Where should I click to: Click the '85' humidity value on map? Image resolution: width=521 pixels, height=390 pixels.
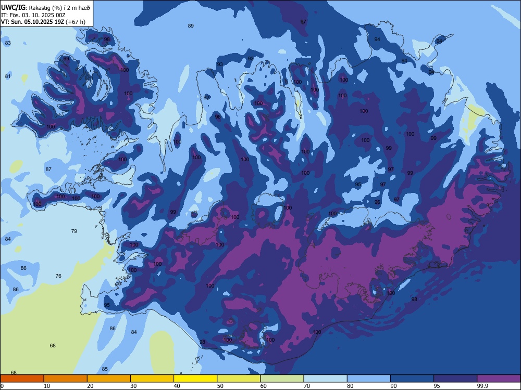(x=105, y=369)
